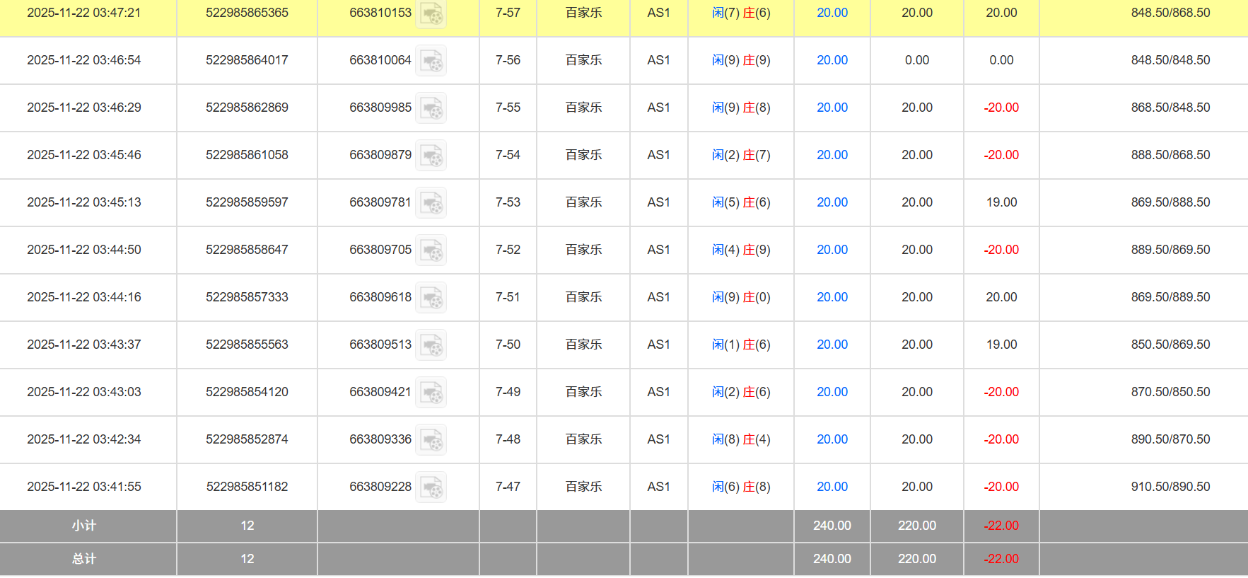Open replay icon next to 663809985

pyautogui.click(x=431, y=108)
